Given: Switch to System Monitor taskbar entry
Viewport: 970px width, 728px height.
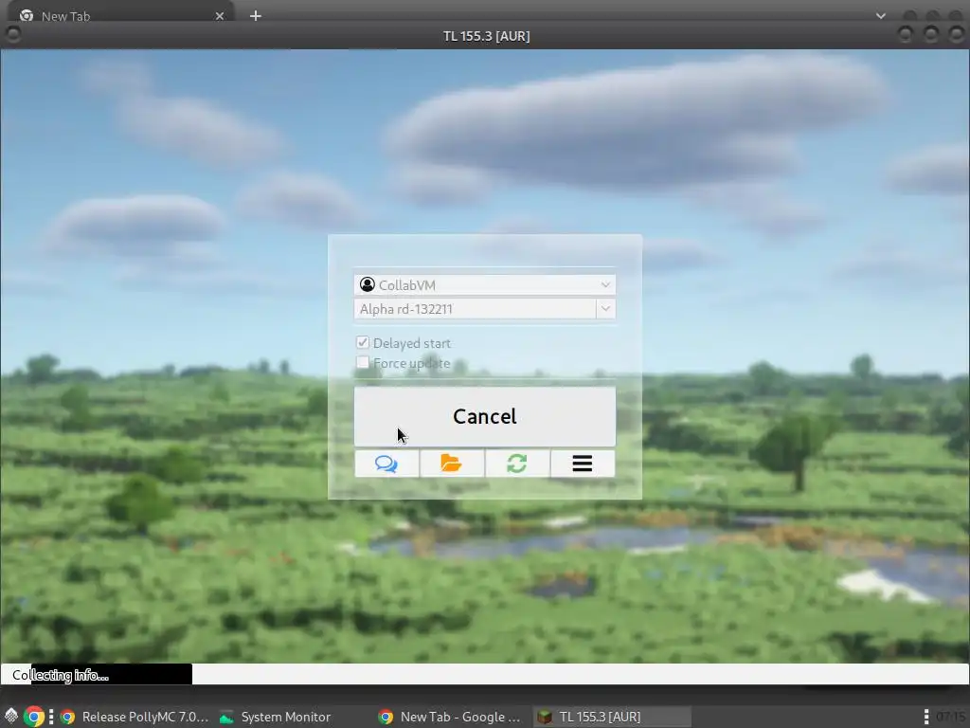Looking at the screenshot, I should (276, 717).
